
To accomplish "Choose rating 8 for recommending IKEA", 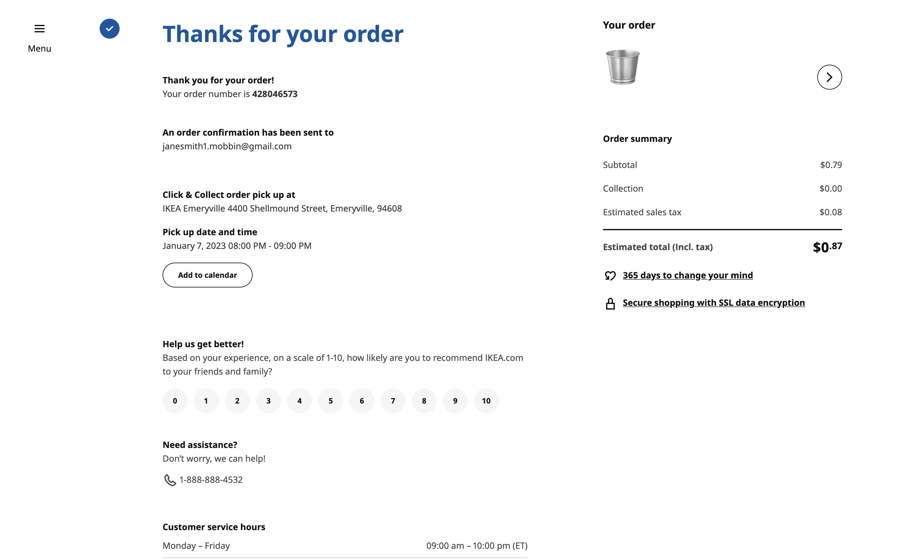I will (x=424, y=401).
